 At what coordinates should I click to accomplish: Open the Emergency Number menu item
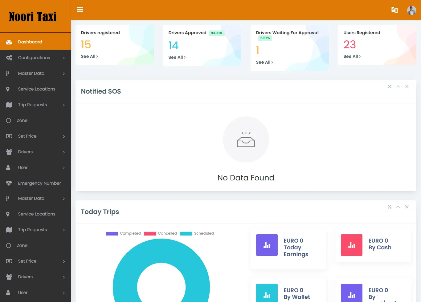coord(39,183)
